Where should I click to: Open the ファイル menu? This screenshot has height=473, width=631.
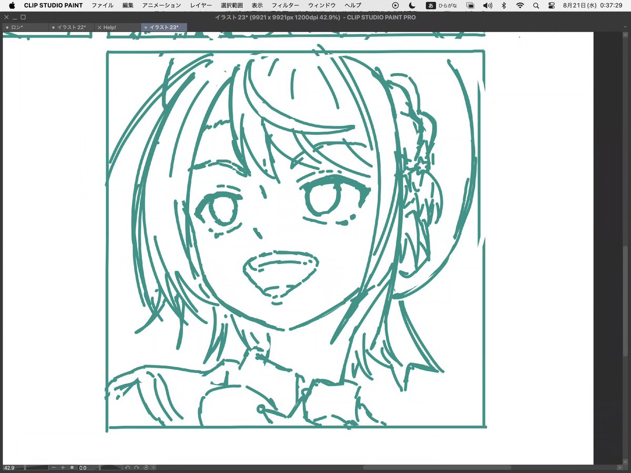tap(103, 5)
